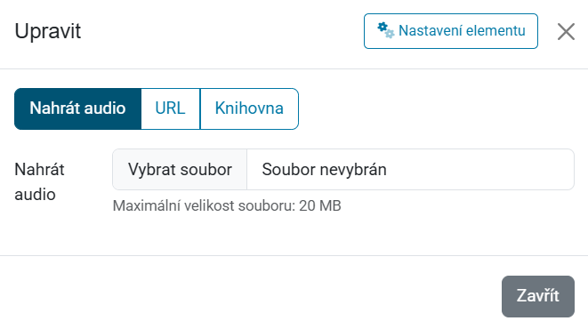
Task: Click the Vybrat soubor button
Action: coord(180,169)
